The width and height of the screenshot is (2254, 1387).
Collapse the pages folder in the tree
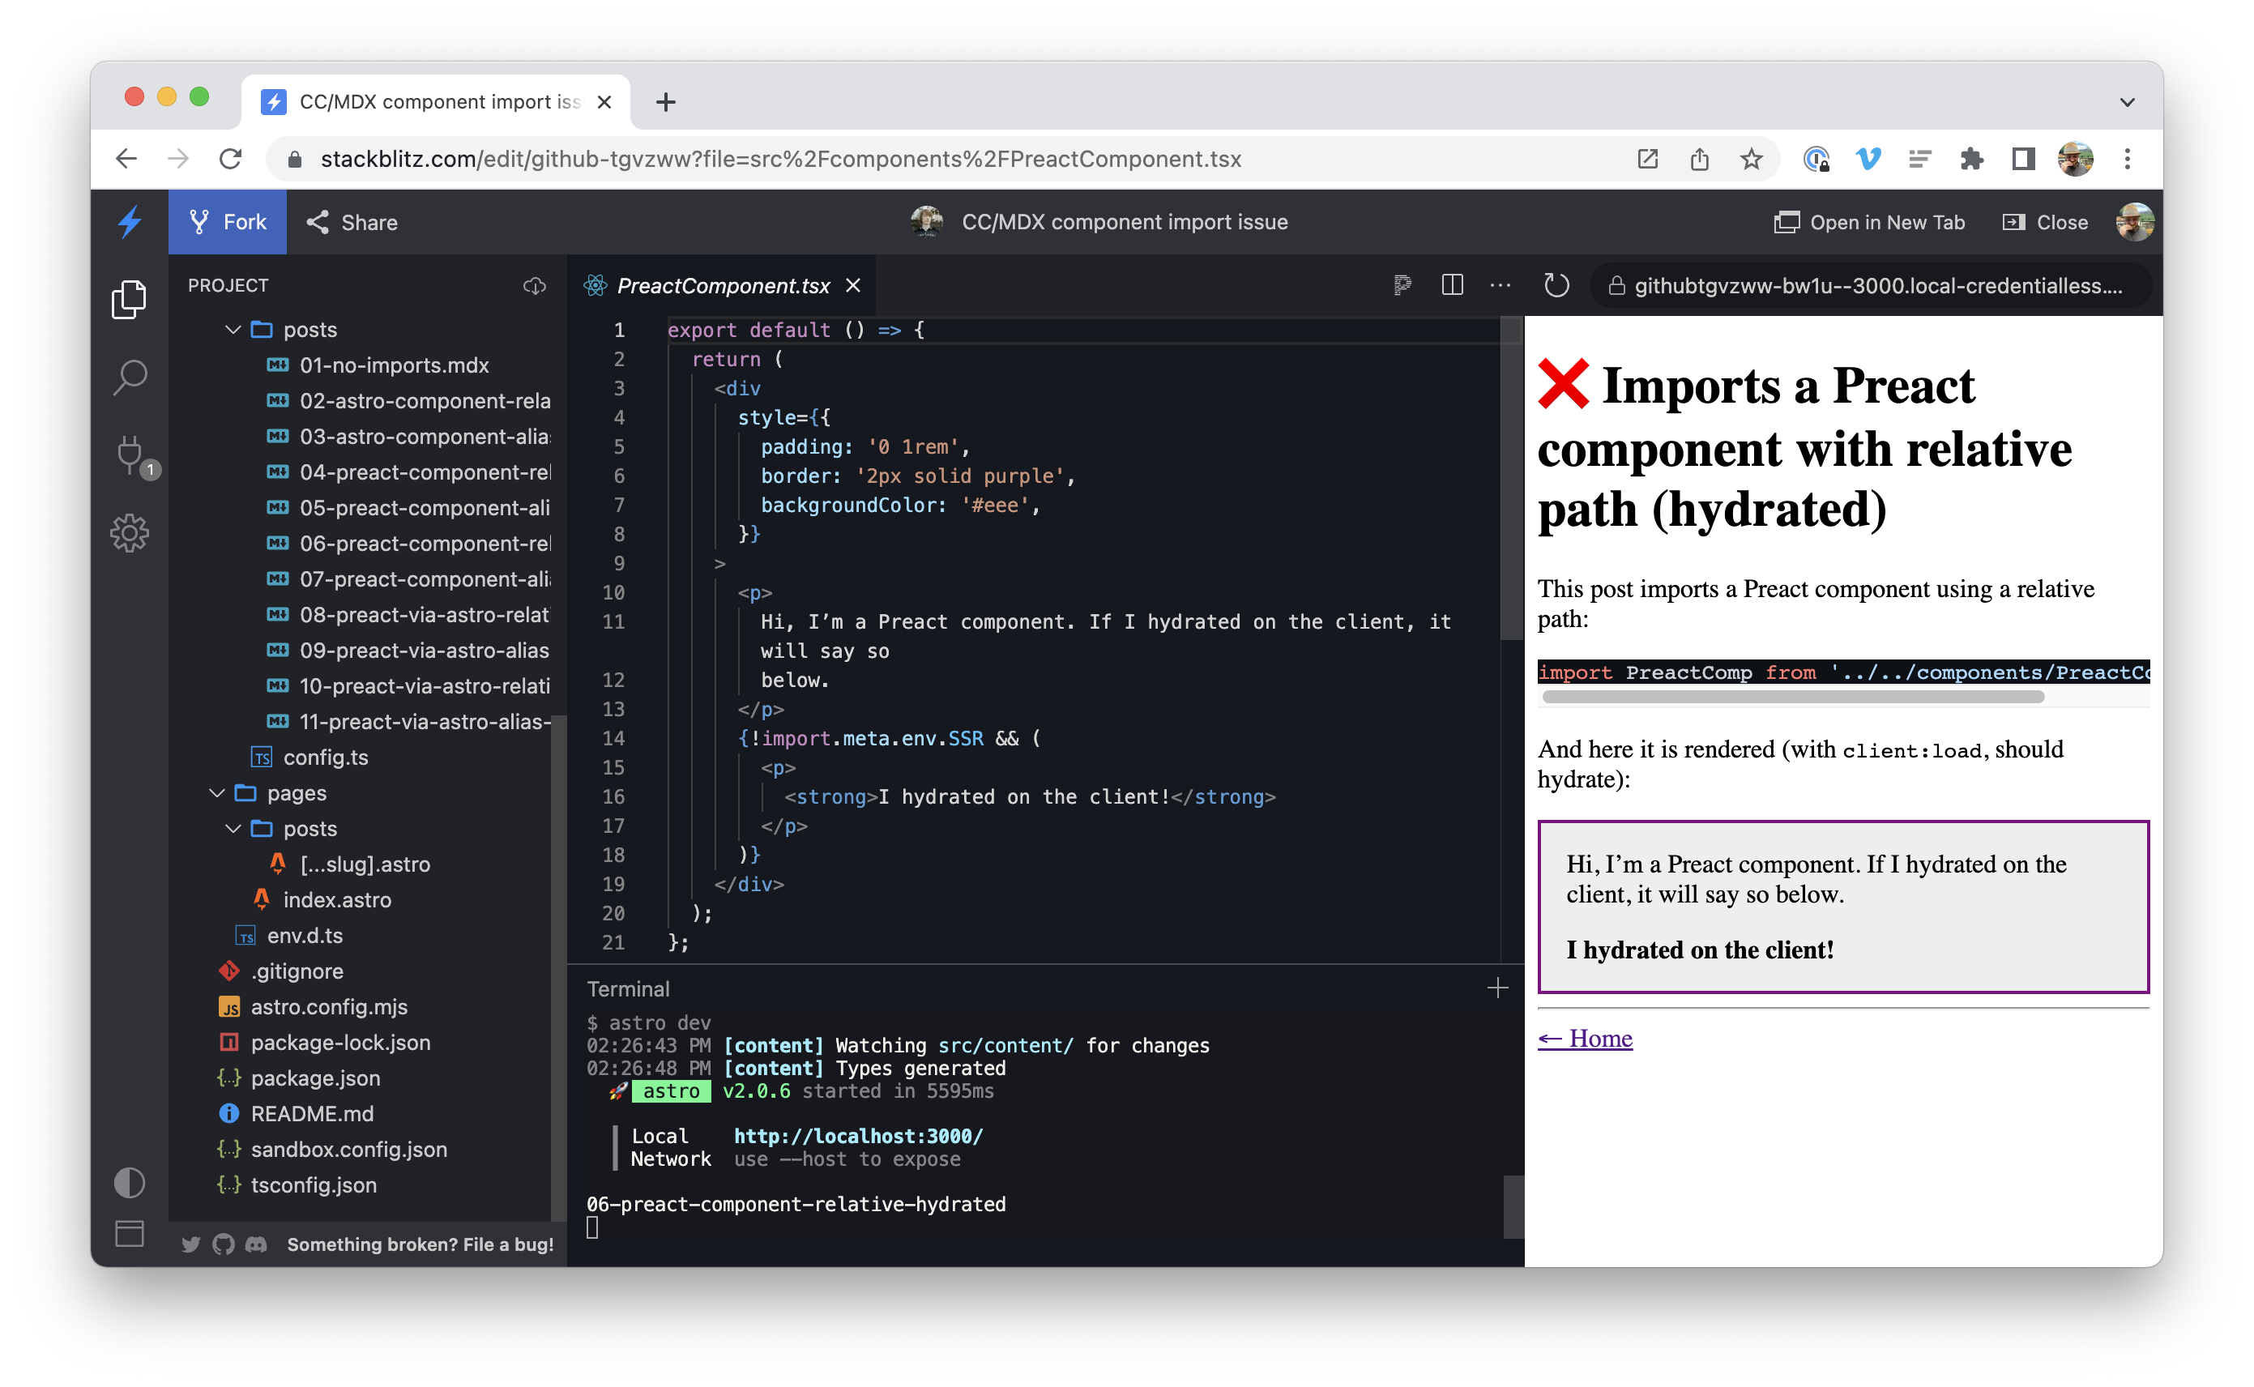coord(217,792)
